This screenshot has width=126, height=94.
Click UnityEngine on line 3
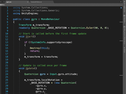[x=29, y=14]
